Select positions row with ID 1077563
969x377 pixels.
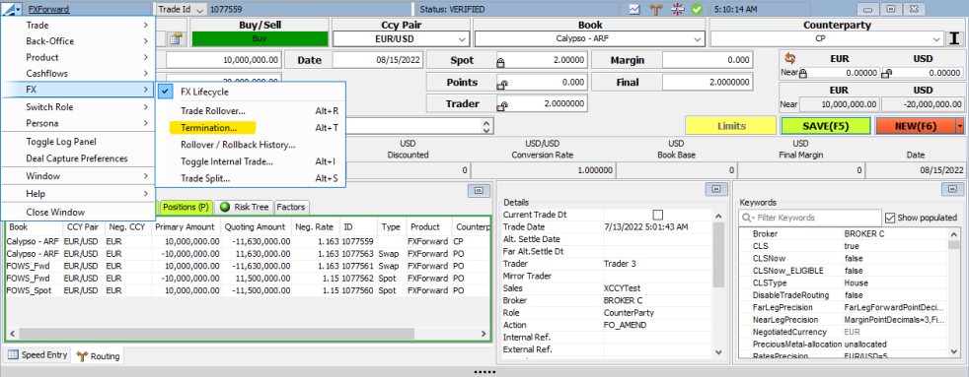(x=248, y=254)
